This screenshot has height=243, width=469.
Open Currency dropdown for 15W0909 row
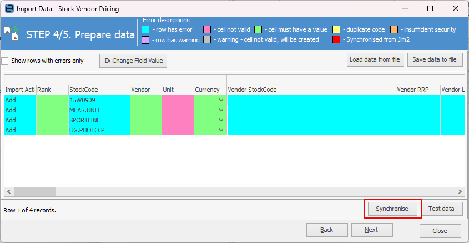tap(222, 100)
